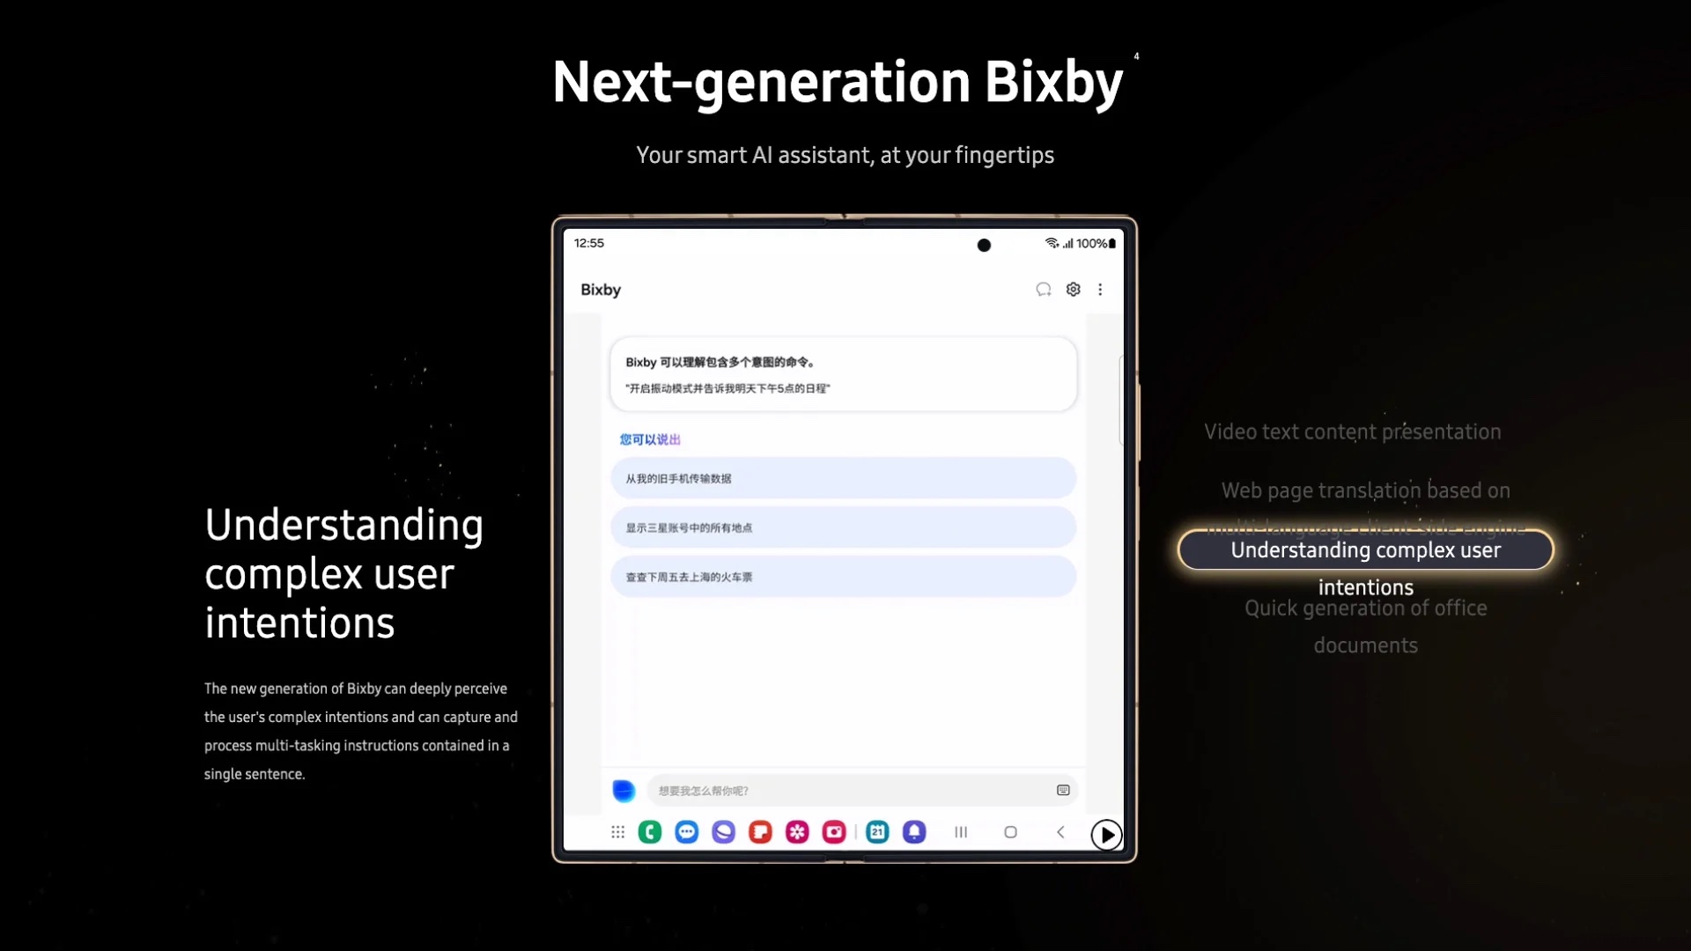Open phone dialer app
Image resolution: width=1691 pixels, height=951 pixels.
[649, 832]
